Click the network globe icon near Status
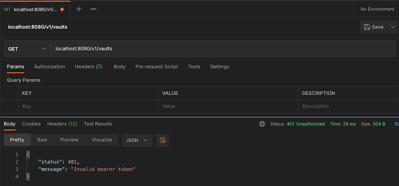Viewport: 399px width, 186px height. (x=262, y=124)
